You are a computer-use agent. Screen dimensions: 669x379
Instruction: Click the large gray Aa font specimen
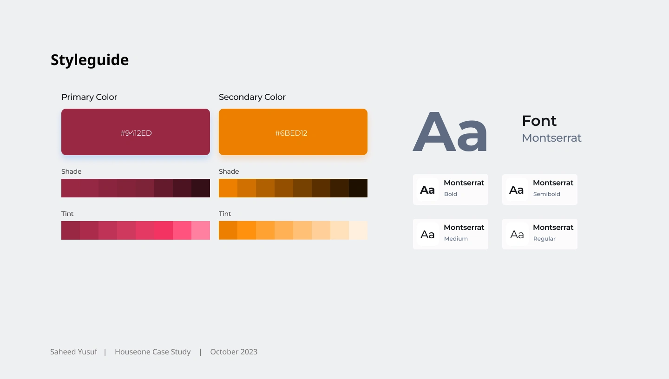[450, 132]
